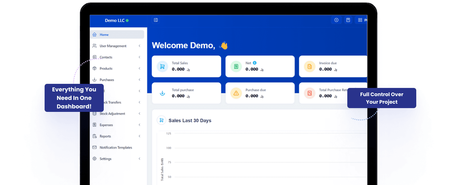The image size is (452, 185).
Task: Click the 0.000 value under Total Sales
Action: click(178, 69)
